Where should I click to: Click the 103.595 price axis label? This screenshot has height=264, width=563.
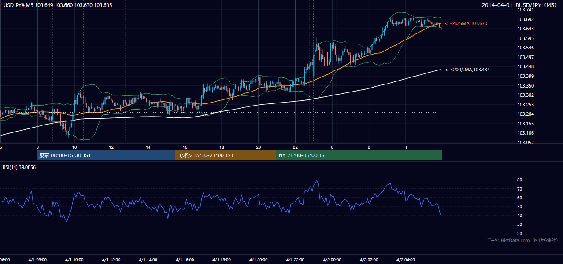(526, 38)
